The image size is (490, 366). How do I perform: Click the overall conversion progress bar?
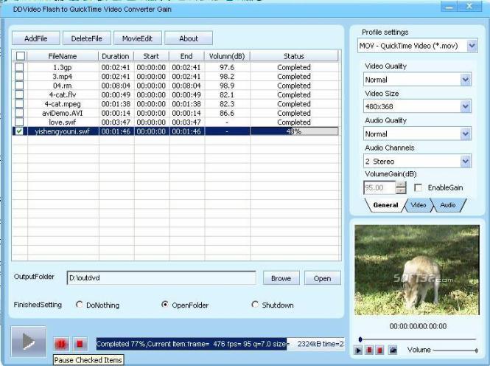click(x=220, y=344)
